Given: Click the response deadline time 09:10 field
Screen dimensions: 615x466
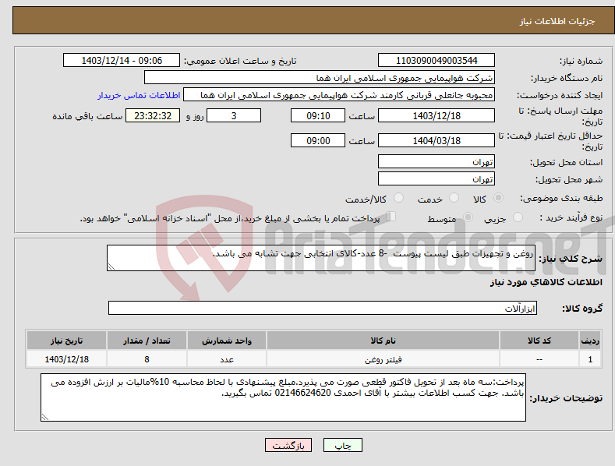Looking at the screenshot, I should tap(318, 115).
